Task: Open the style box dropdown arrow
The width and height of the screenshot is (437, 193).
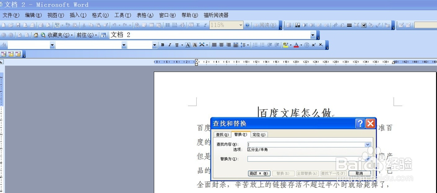Action: click(x=52, y=45)
